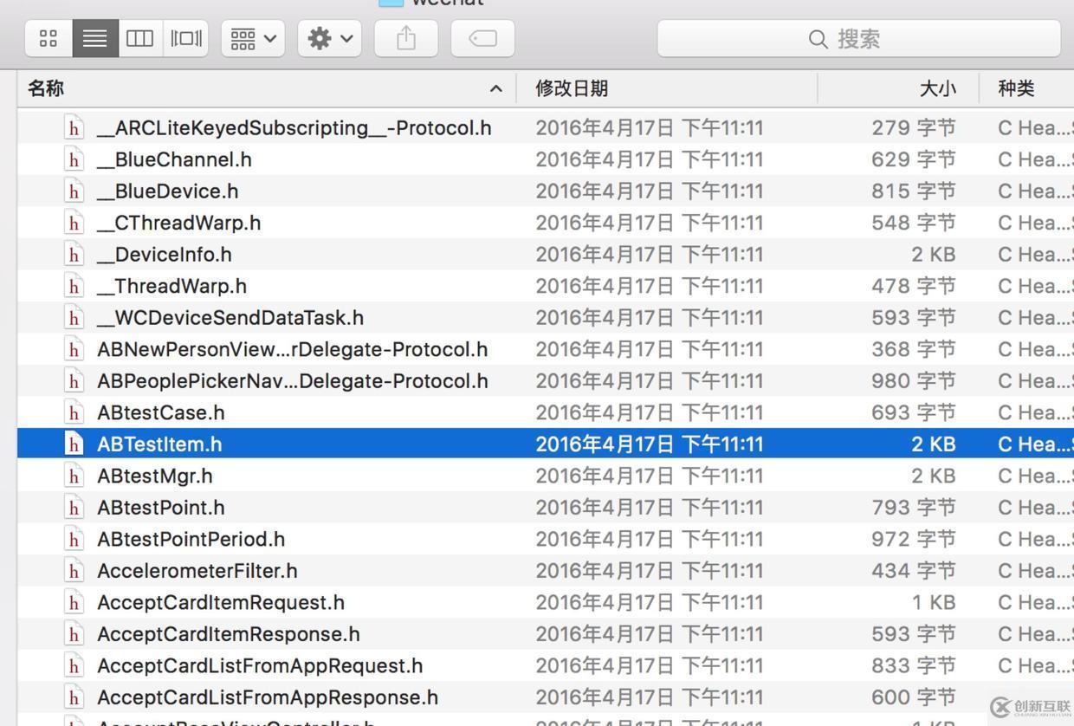The height and width of the screenshot is (726, 1074).
Task: Select the AcceptCardItemRequest.h file
Action: [221, 602]
